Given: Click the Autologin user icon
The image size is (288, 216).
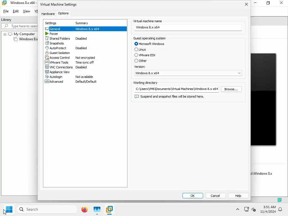Looking at the screenshot, I should point(47,76).
